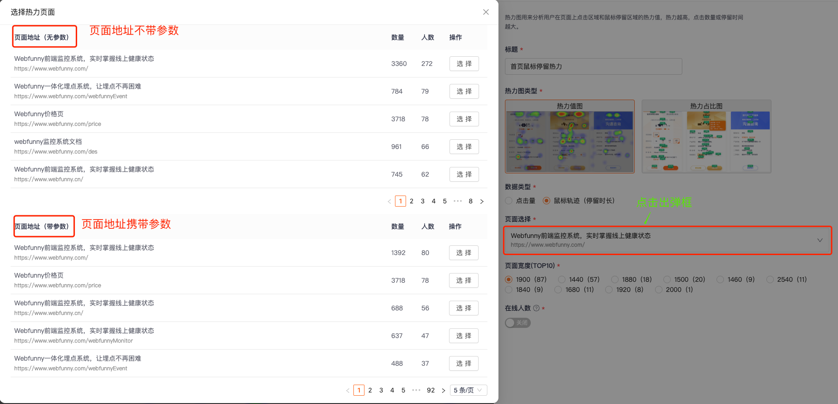Choose page width 1840 (9)
The width and height of the screenshot is (838, 404).
pyautogui.click(x=509, y=290)
